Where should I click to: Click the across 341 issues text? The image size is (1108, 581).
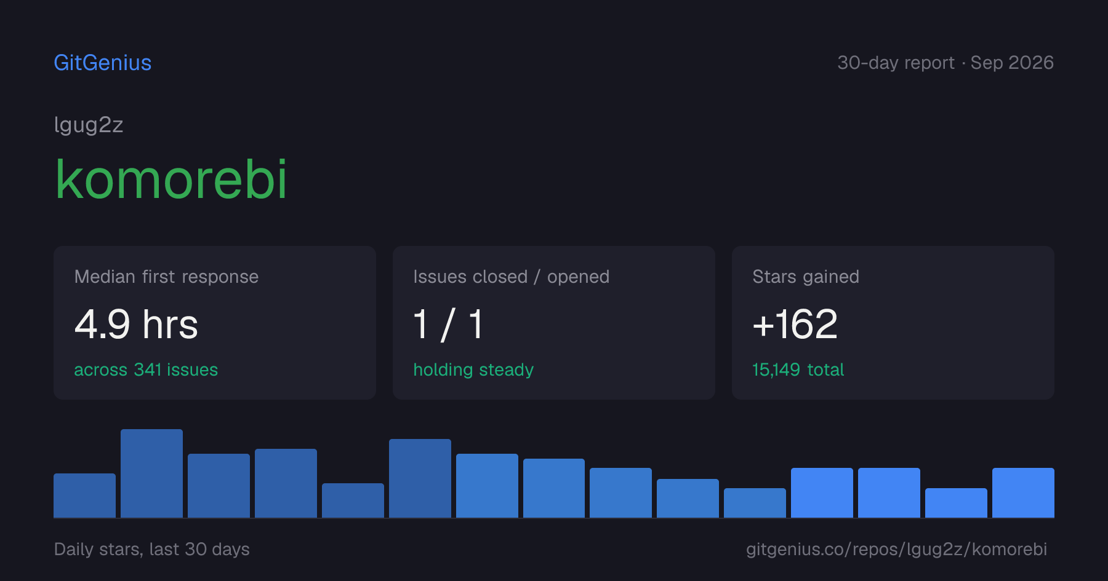click(146, 370)
